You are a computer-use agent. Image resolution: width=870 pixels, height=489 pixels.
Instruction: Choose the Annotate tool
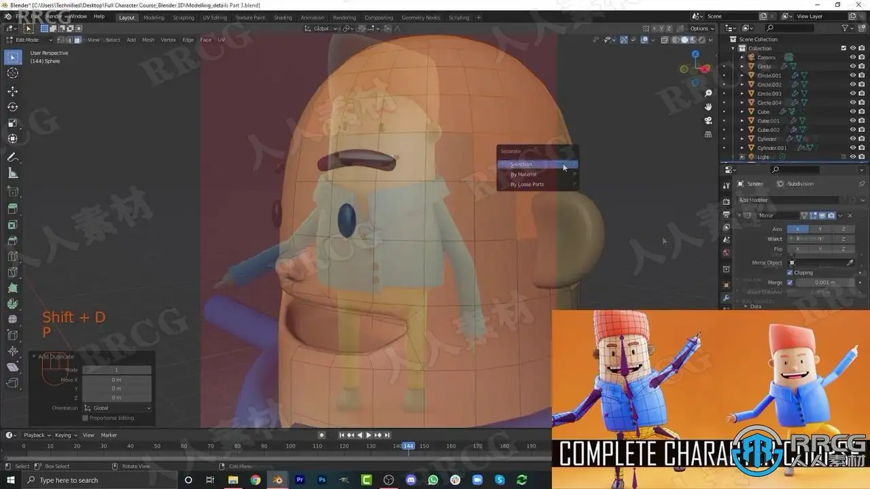tap(13, 157)
